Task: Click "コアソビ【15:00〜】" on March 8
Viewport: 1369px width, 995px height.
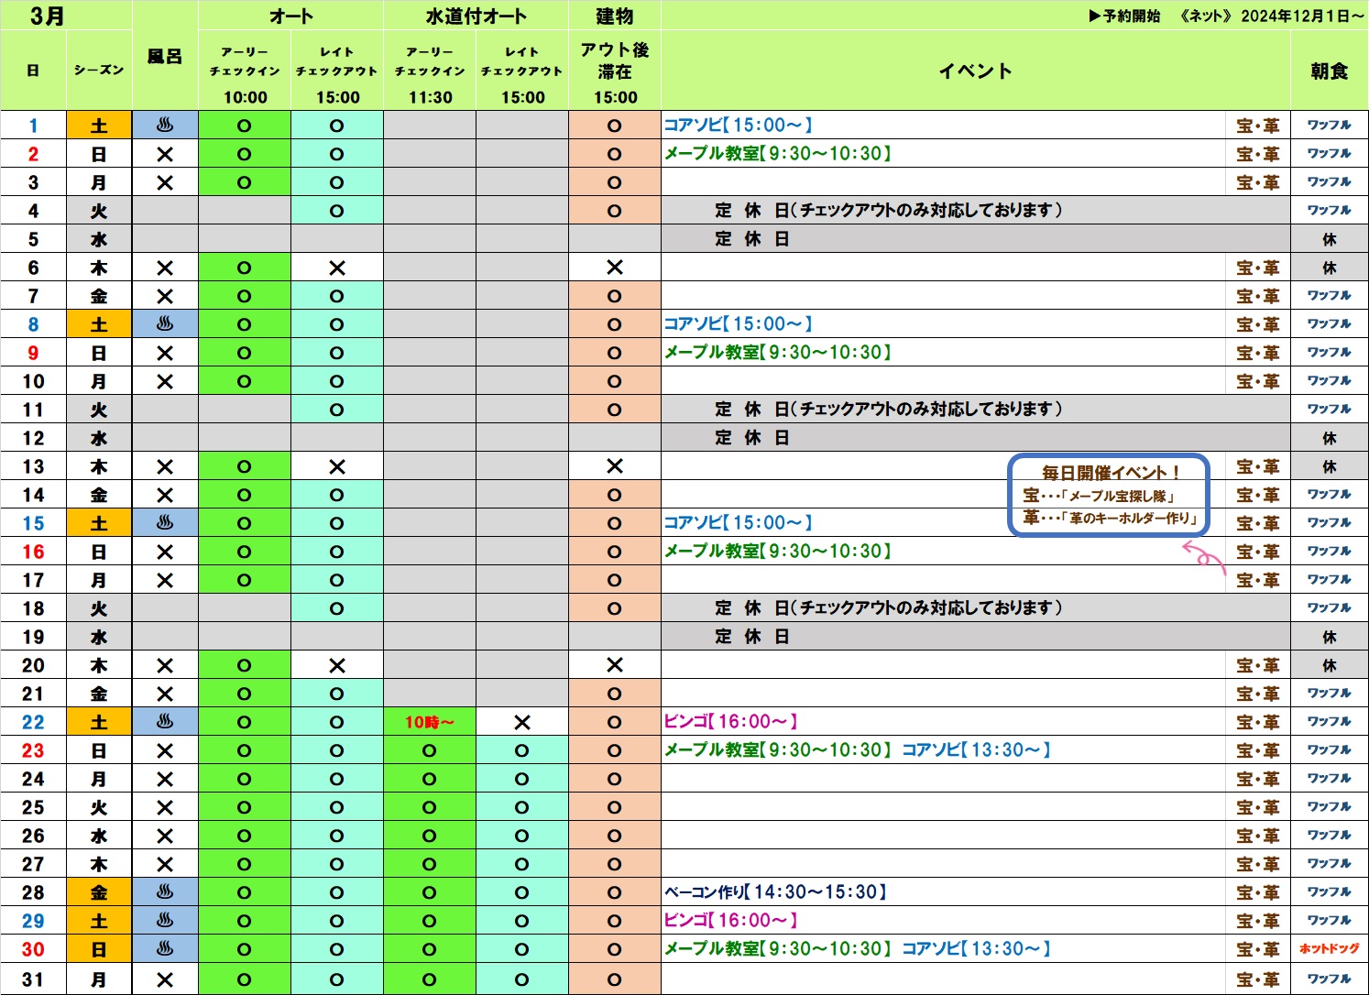Action: [739, 323]
